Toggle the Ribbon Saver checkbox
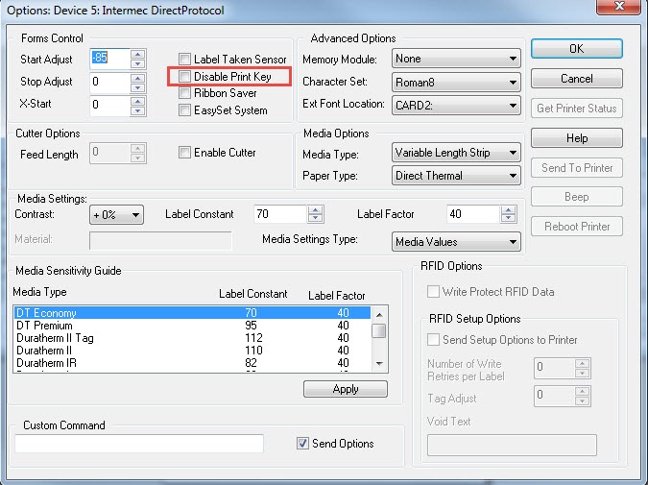Image resolution: width=648 pixels, height=485 pixels. 184,93
